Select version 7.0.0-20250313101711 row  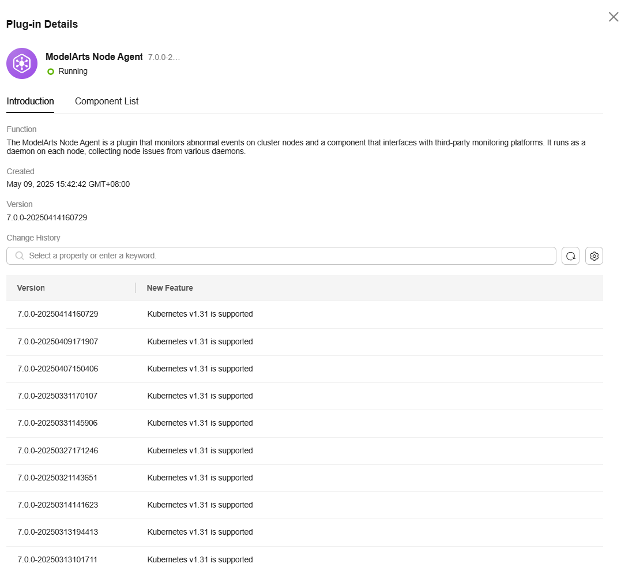pos(304,559)
